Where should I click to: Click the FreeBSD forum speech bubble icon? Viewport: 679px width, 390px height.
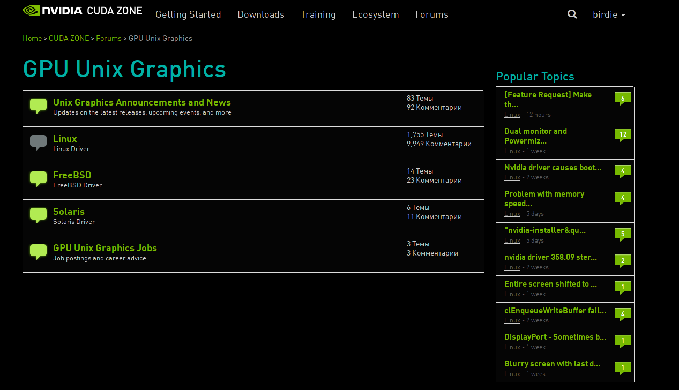[38, 179]
